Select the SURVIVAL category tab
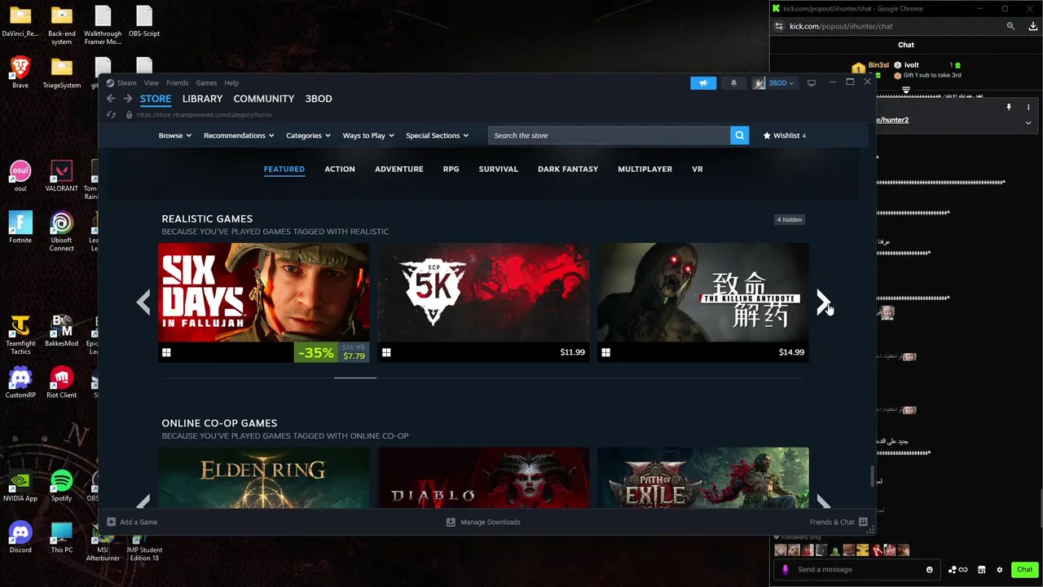The width and height of the screenshot is (1043, 587). pyautogui.click(x=498, y=169)
